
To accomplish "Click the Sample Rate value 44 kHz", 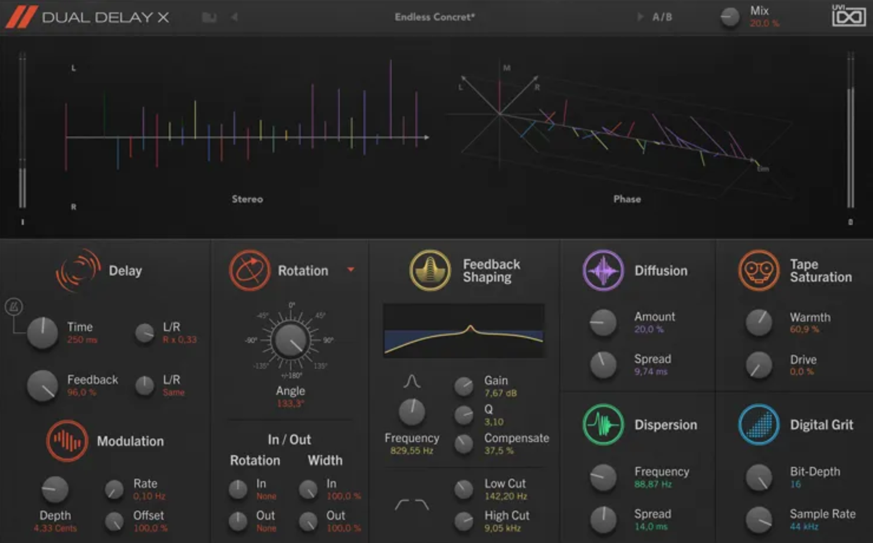I will 804,526.
